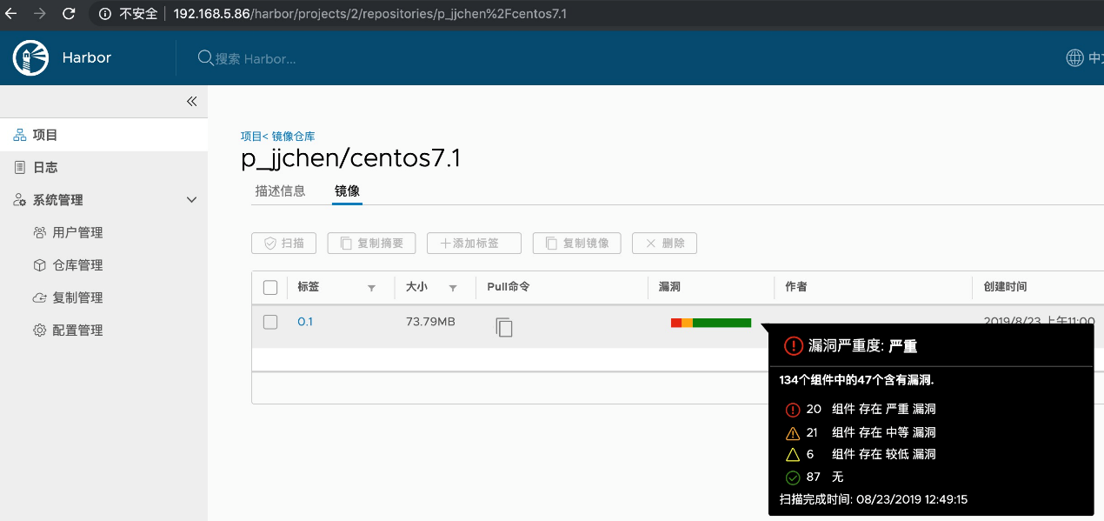Click the search magnifier icon

[x=205, y=58]
